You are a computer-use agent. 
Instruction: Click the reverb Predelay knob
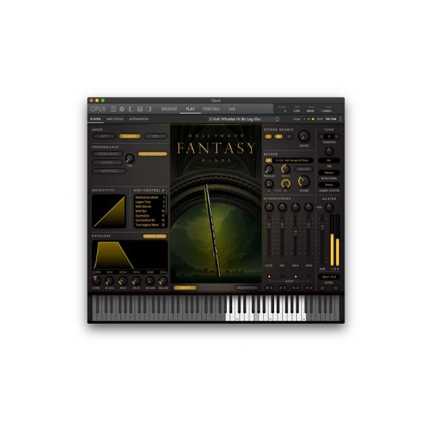[x=269, y=169]
